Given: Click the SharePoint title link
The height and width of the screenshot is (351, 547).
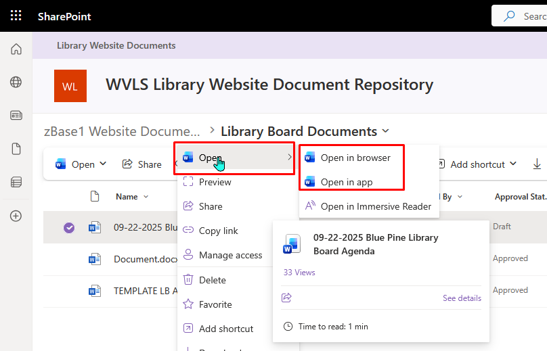Looking at the screenshot, I should [64, 16].
